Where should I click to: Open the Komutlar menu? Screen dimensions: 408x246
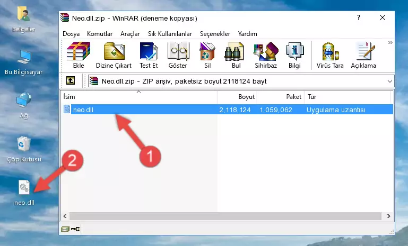[x=100, y=34]
